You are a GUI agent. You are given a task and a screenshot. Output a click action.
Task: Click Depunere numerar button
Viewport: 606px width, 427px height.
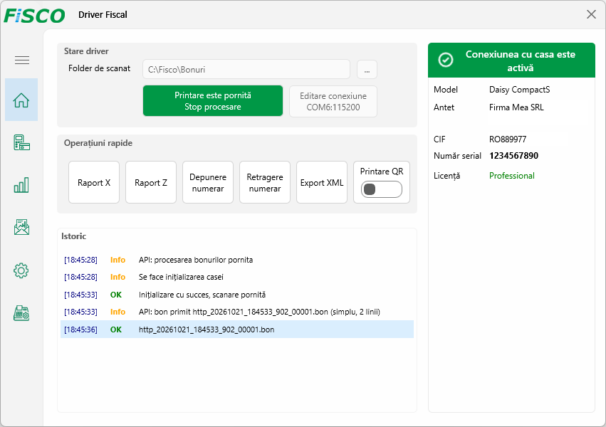coord(208,182)
